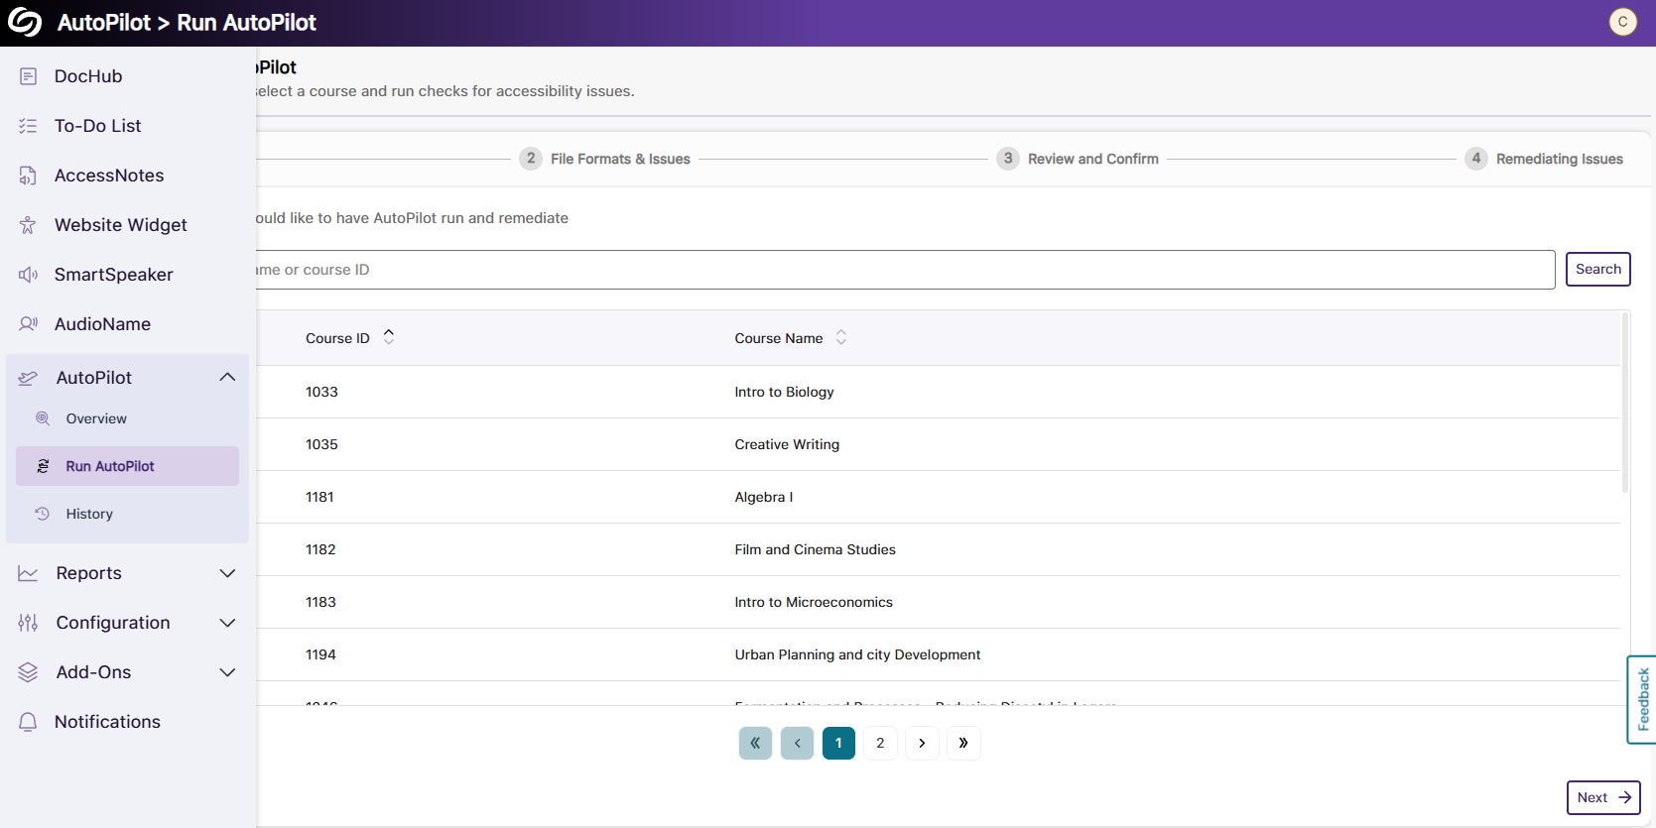Go to page 2 of courses
Image resolution: width=1656 pixels, height=828 pixels.
tap(880, 743)
